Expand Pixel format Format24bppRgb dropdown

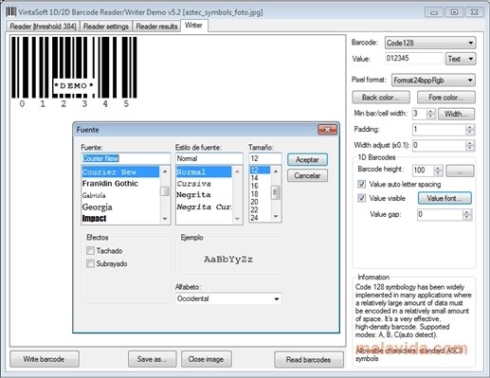[x=433, y=81]
